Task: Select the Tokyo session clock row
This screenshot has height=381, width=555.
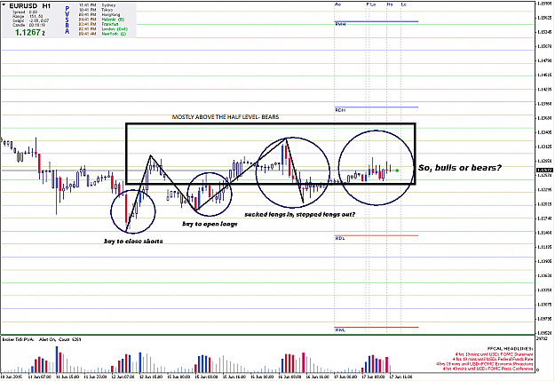Action: click(x=96, y=10)
